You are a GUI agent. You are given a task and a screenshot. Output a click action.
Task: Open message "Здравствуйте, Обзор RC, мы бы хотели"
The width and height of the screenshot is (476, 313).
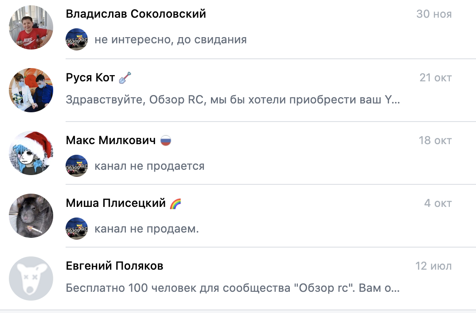233,99
